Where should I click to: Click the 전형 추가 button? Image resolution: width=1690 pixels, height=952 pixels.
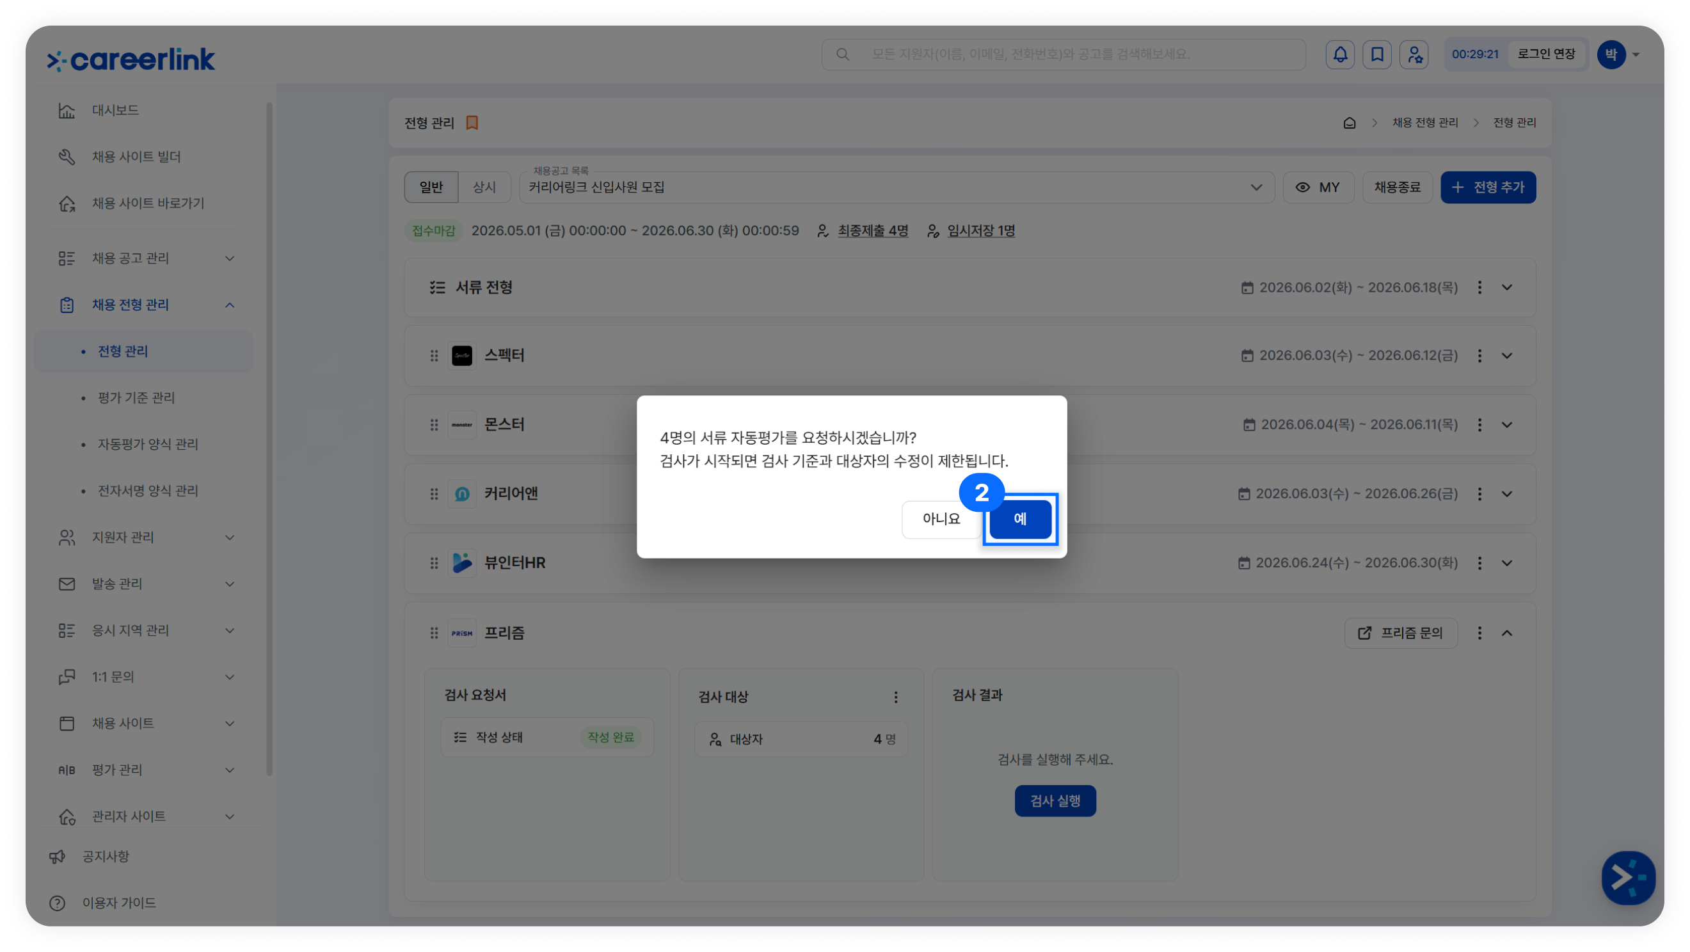coord(1487,187)
